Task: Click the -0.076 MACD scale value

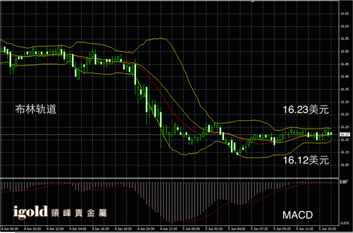Action: [345, 223]
